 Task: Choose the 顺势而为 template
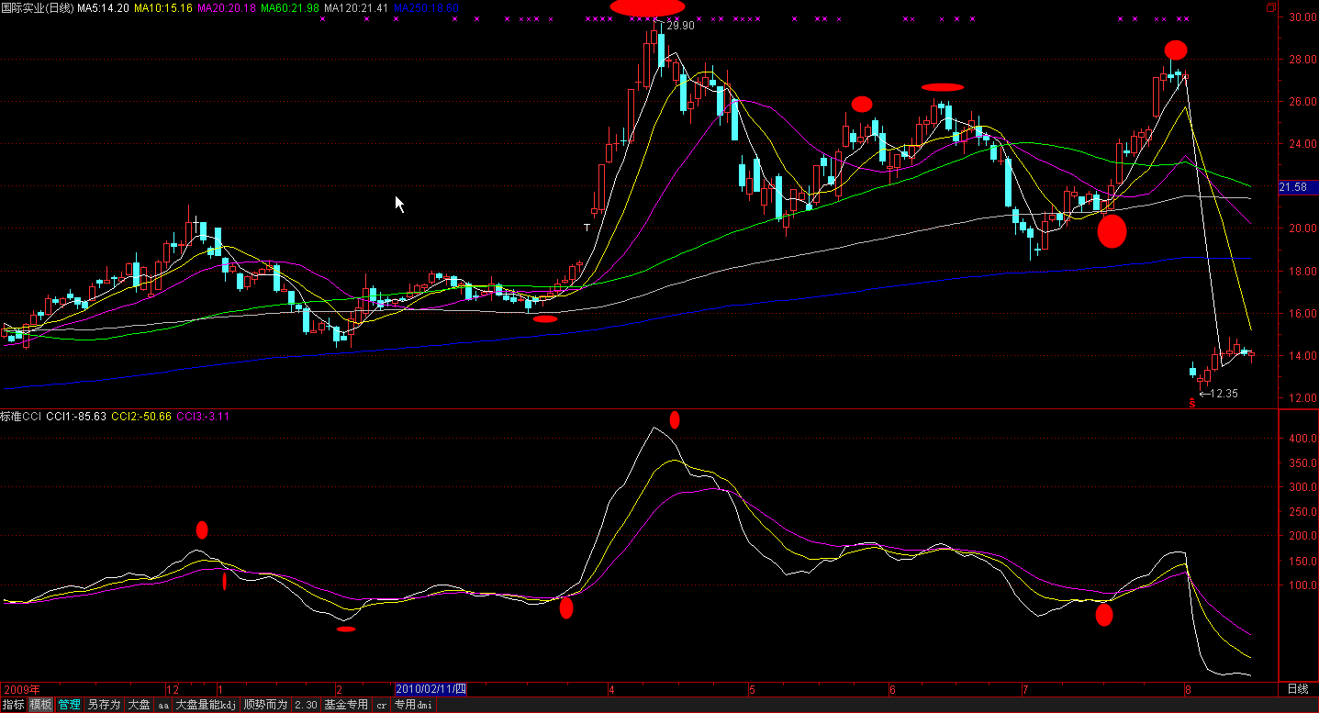(x=266, y=705)
